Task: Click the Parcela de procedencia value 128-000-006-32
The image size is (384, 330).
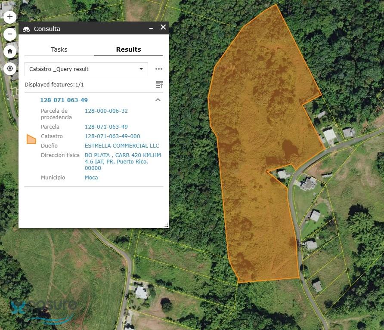Action: [x=106, y=111]
